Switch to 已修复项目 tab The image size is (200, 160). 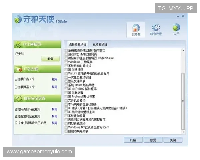100,44
